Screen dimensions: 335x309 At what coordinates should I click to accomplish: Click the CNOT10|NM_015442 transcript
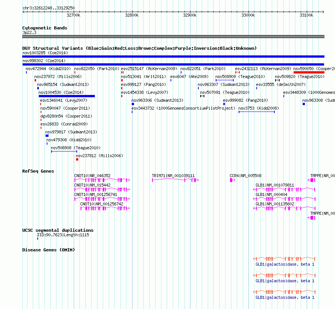(92, 185)
